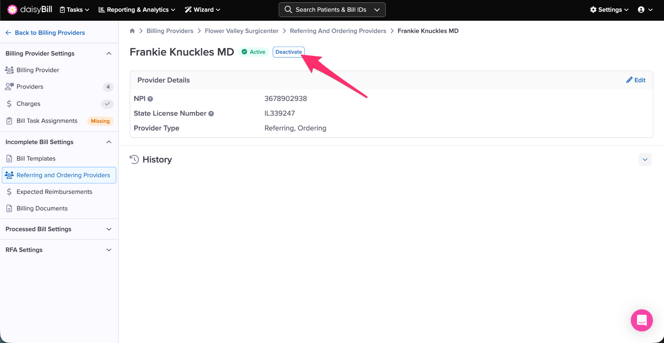Screen dimensions: 664x343
Task: Click Edit in Provider Details
Action: pyautogui.click(x=636, y=80)
